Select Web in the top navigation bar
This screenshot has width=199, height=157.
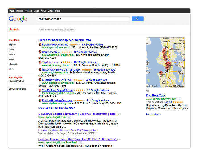[x=12, y=11]
